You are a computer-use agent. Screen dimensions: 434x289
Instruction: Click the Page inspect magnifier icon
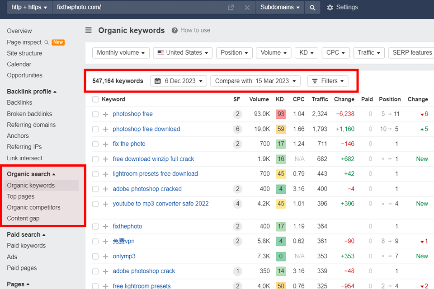[47, 42]
